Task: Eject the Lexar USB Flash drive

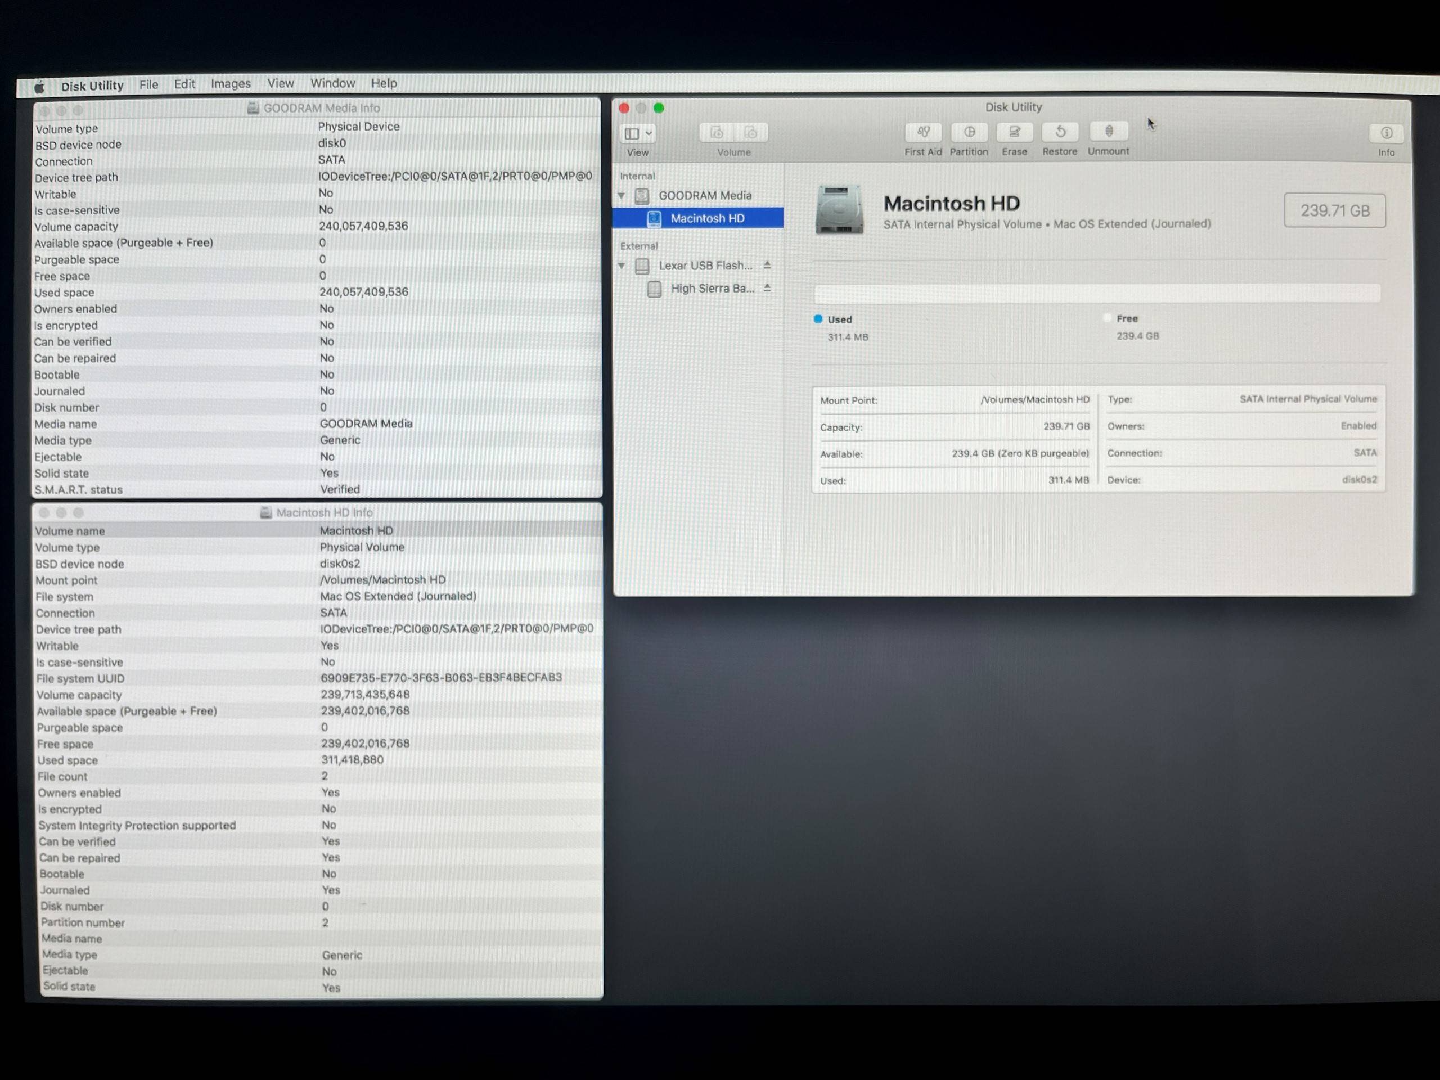Action: click(x=767, y=265)
